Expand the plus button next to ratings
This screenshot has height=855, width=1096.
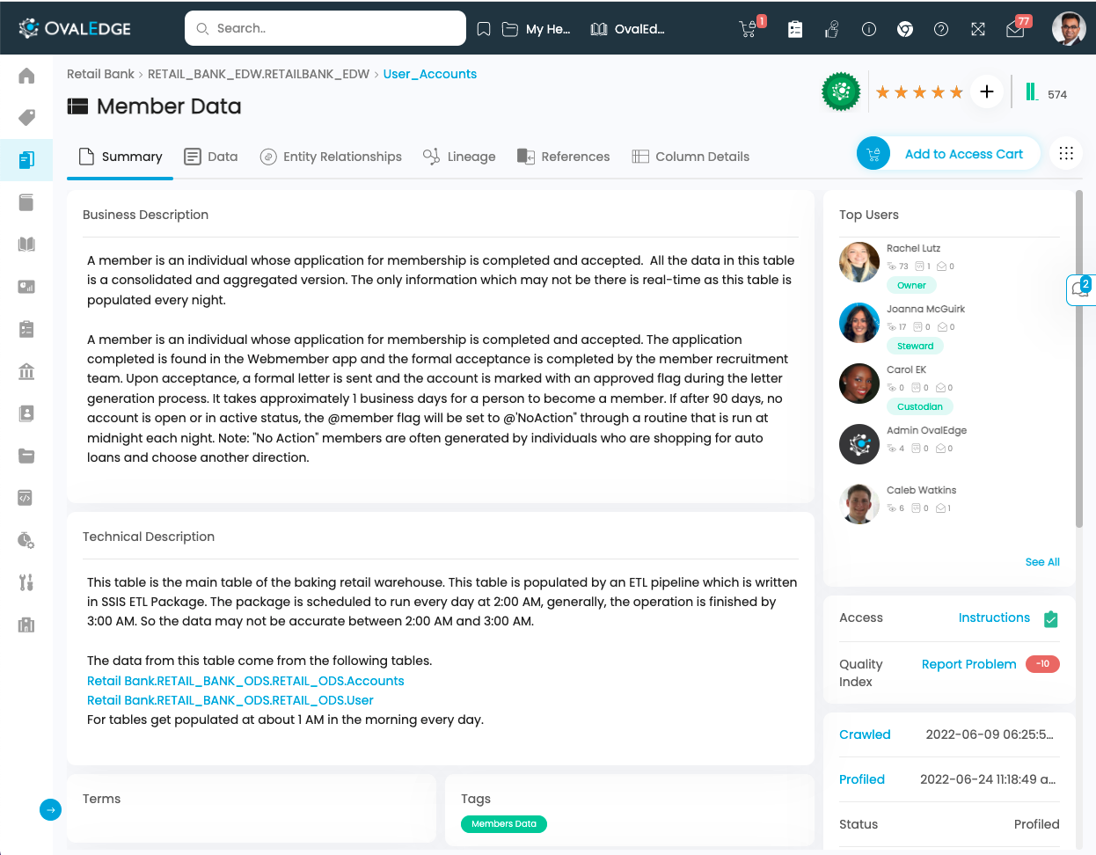coord(987,91)
